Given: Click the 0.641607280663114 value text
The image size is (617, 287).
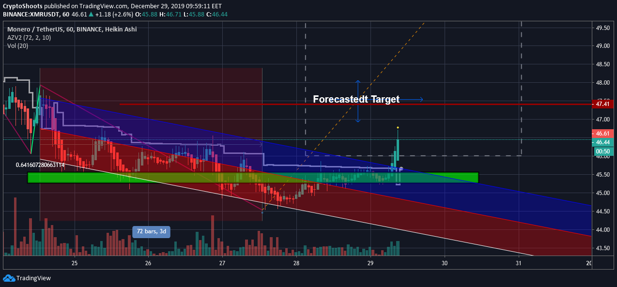Looking at the screenshot, I should pos(40,165).
